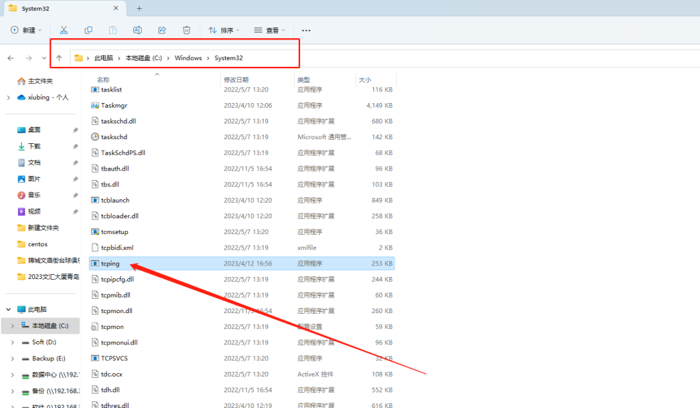Open recent locations dropdown arrow

(44, 58)
